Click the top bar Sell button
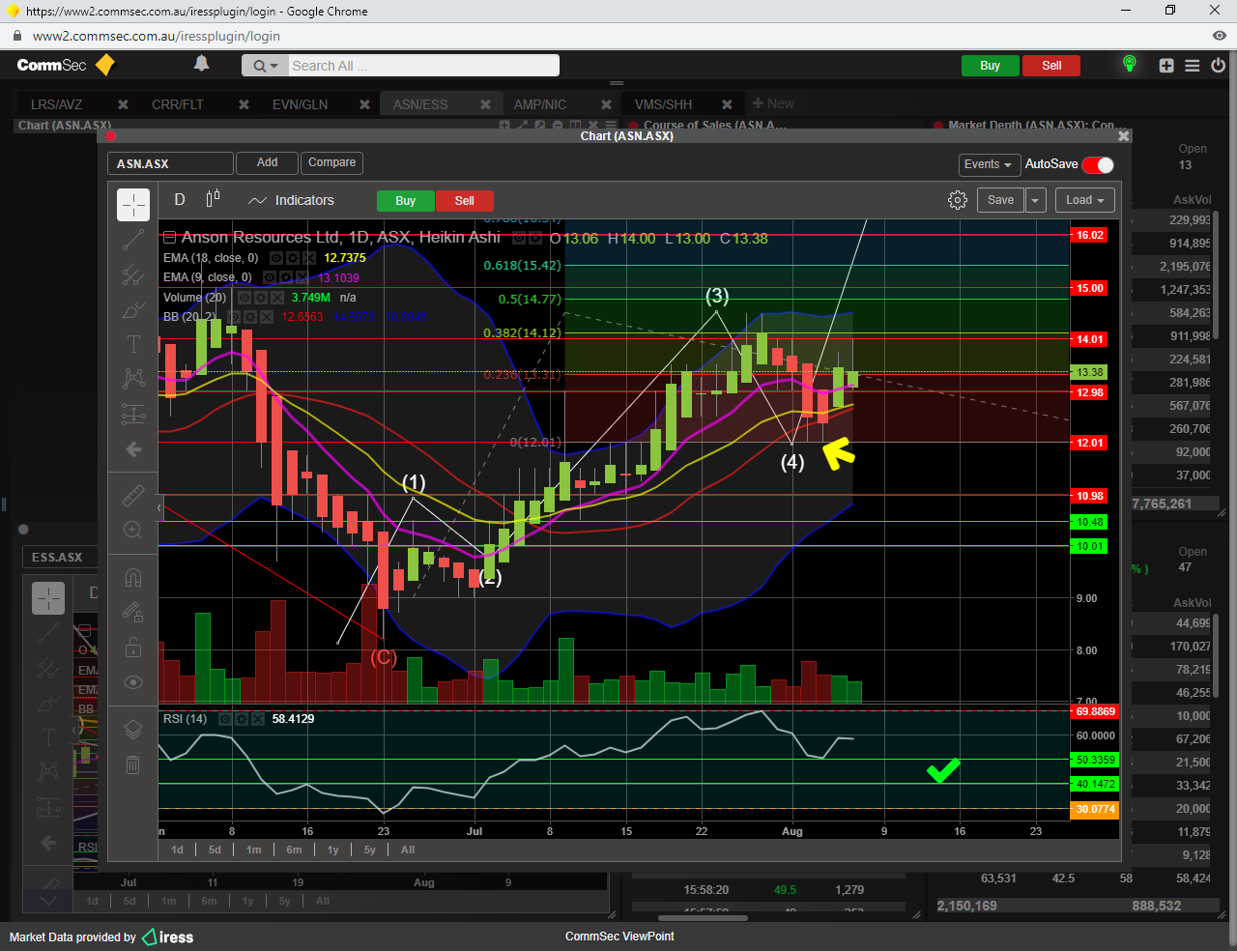Image resolution: width=1237 pixels, height=951 pixels. pos(1051,66)
